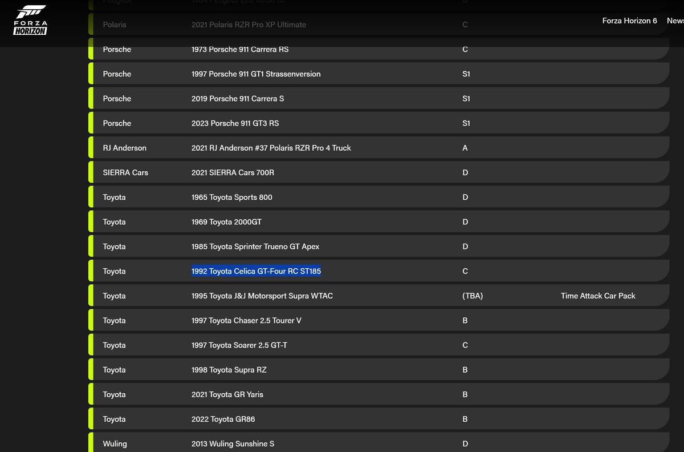Screen dimensions: 684x452
Task: Click 1998 Toyota Supra RZ
Action: pos(229,369)
